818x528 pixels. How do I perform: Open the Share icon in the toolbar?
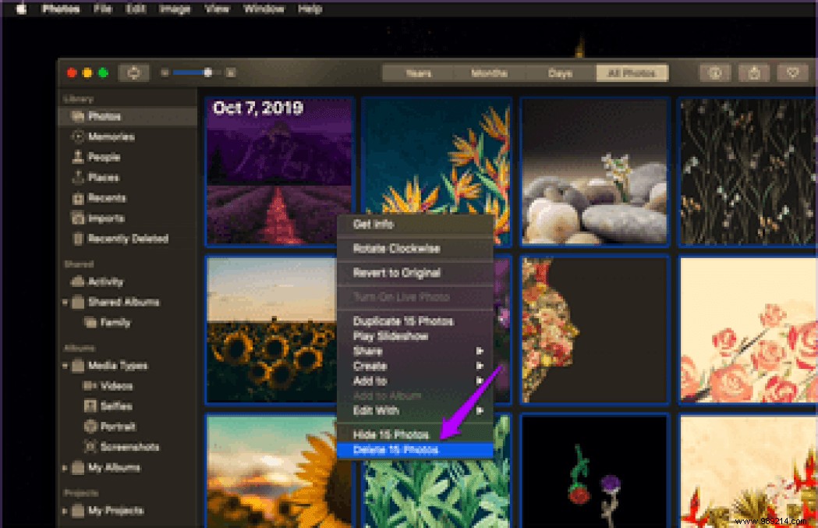753,72
